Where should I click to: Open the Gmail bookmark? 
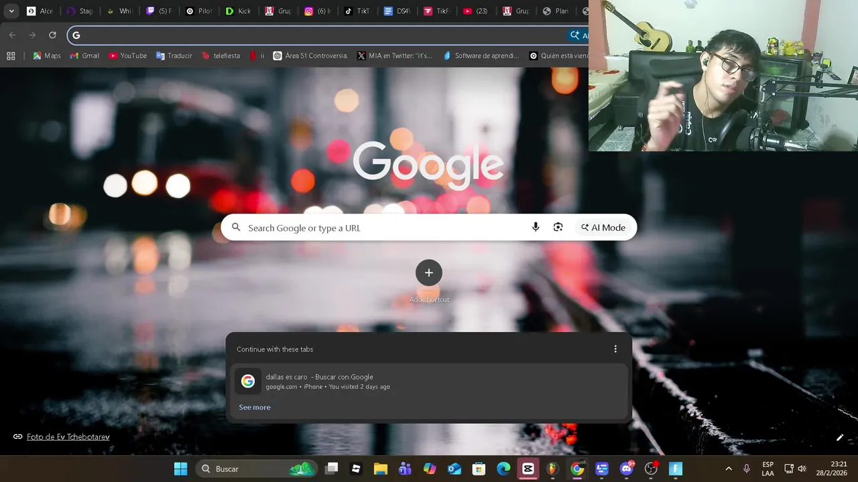click(85, 56)
